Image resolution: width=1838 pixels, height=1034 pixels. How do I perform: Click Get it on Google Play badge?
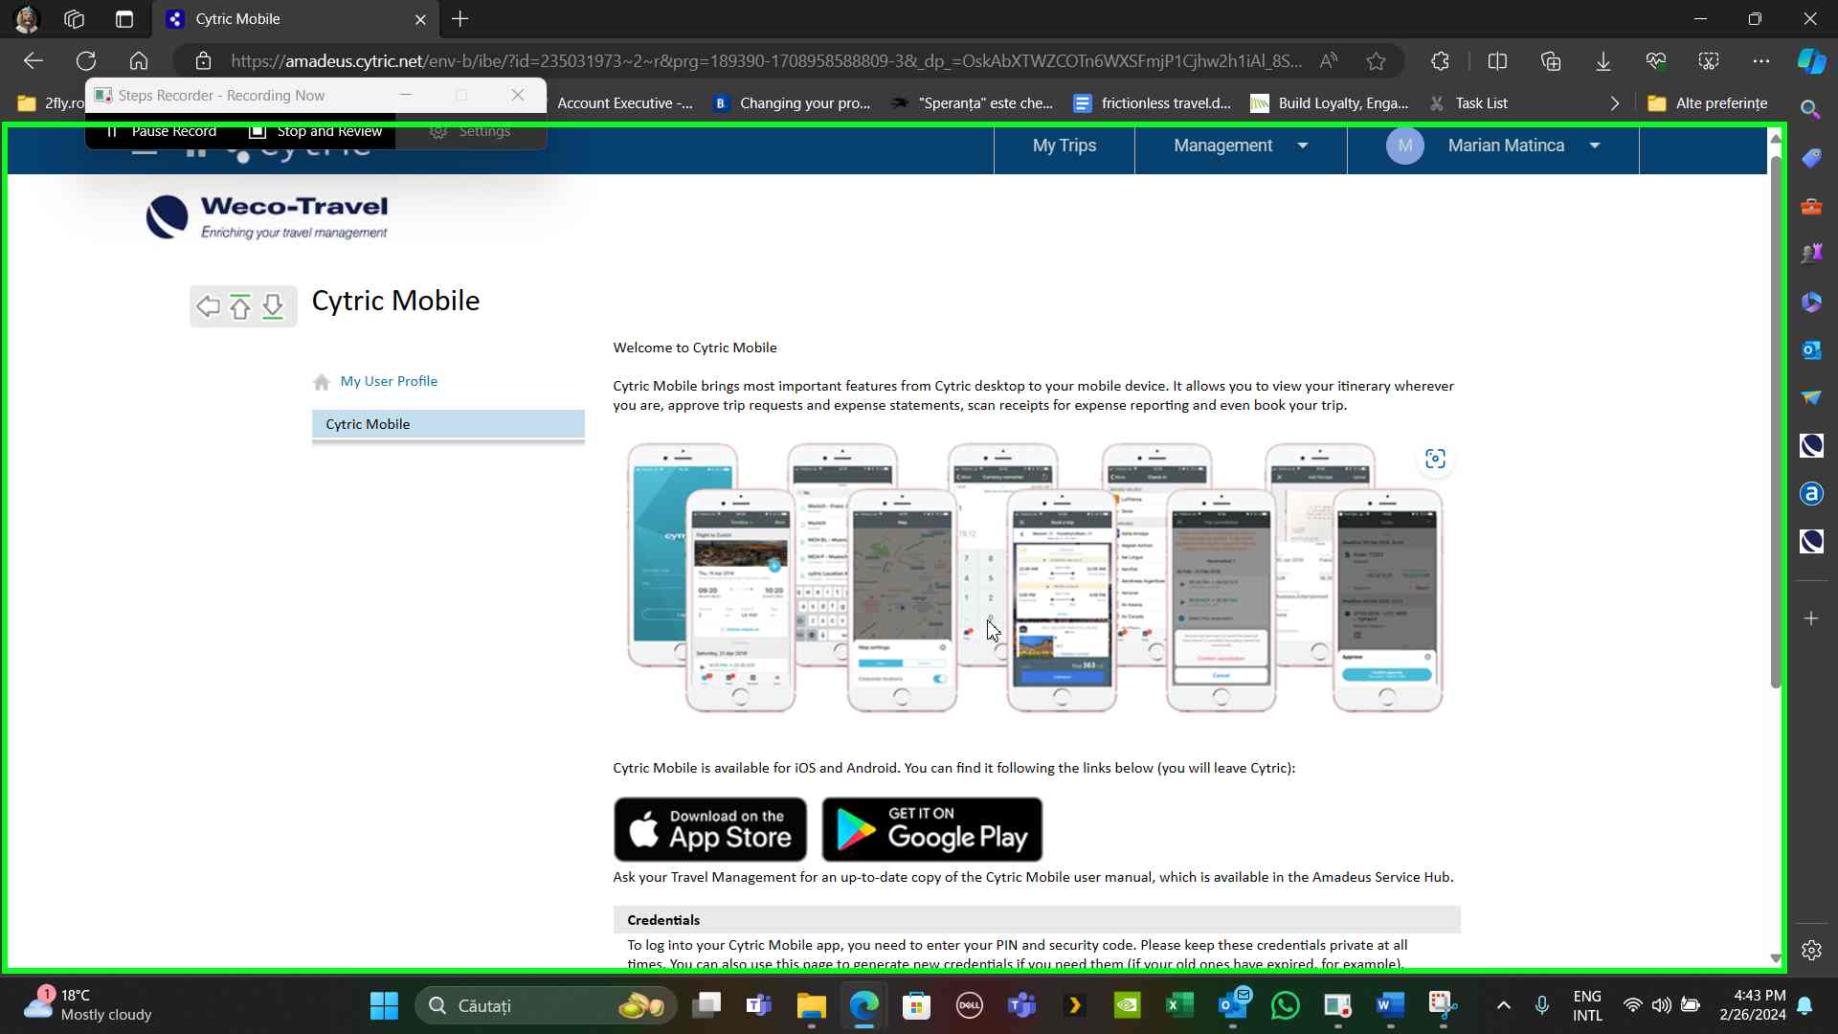(931, 829)
